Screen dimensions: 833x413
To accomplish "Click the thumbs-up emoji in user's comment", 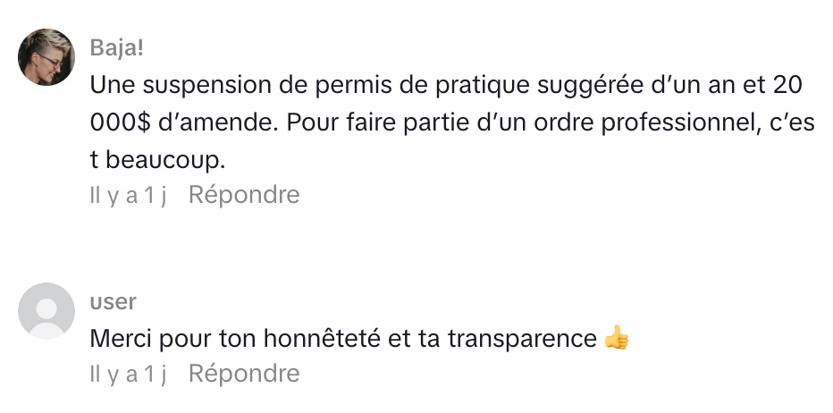I will (617, 339).
